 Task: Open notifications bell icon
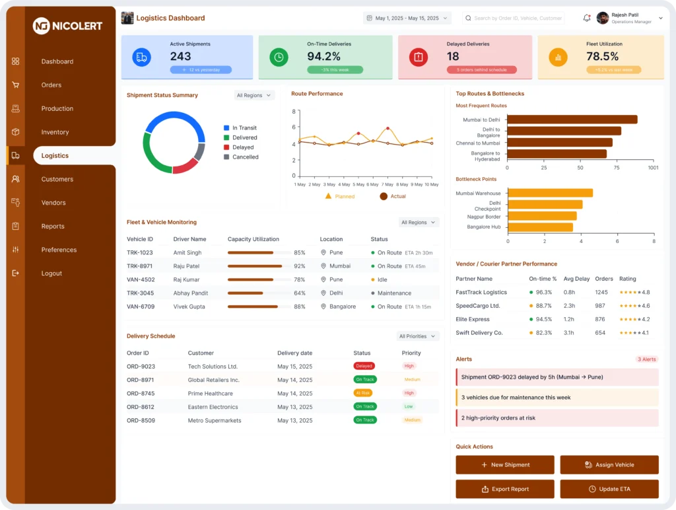point(586,18)
